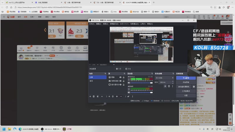
Task: Open source properties gear in Sources panel toolbar
Action: coord(117,97)
